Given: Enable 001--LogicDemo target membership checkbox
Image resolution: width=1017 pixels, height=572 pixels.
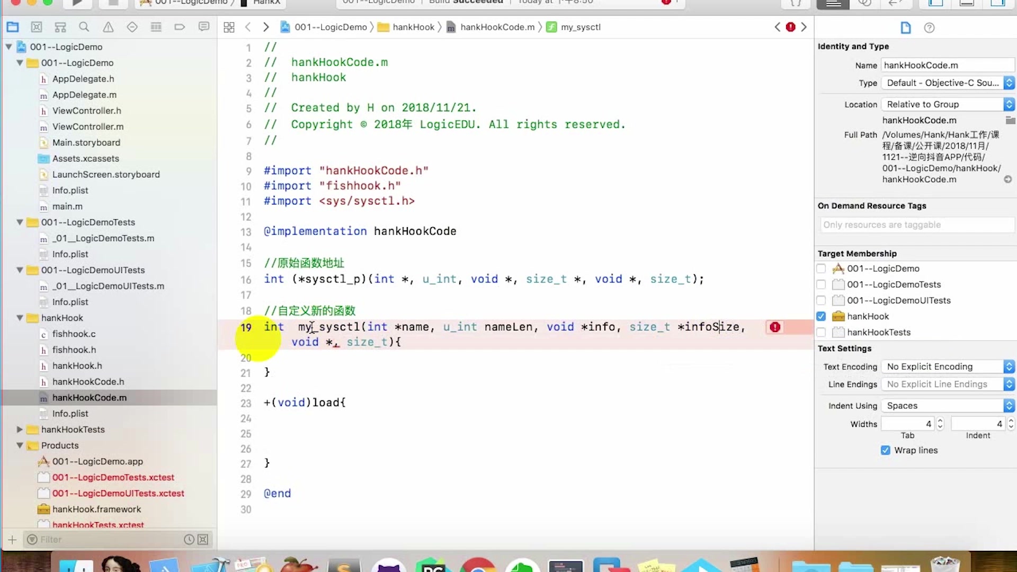Looking at the screenshot, I should (x=821, y=269).
